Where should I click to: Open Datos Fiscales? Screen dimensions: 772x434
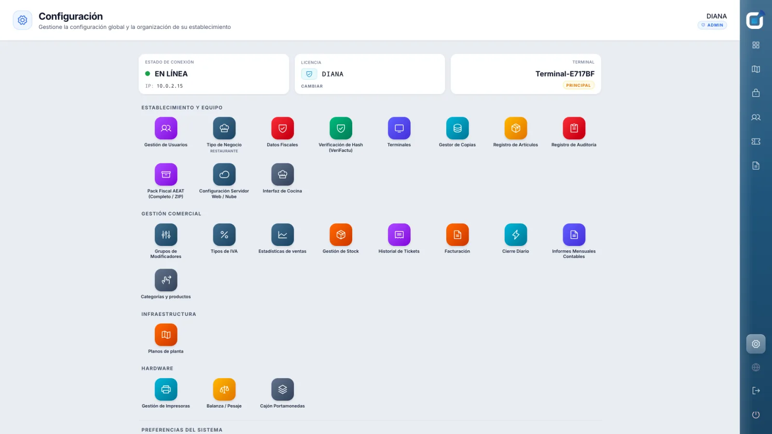pyautogui.click(x=283, y=128)
